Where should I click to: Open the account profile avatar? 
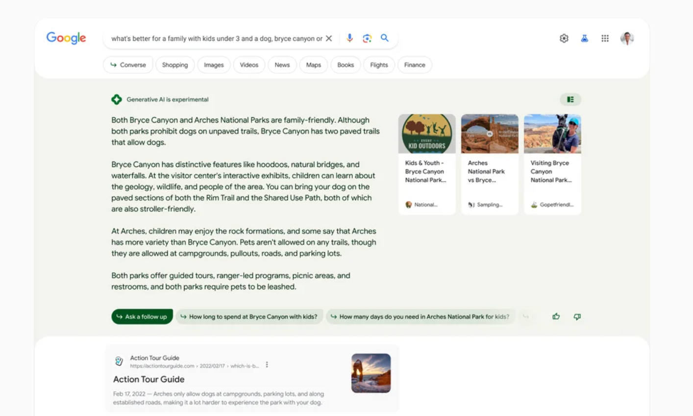[627, 38]
